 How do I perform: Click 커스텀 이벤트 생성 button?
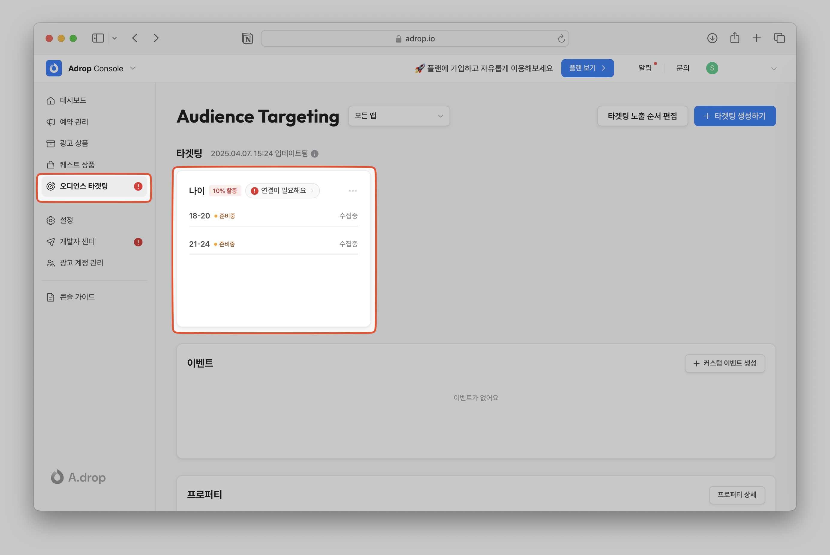coord(725,363)
